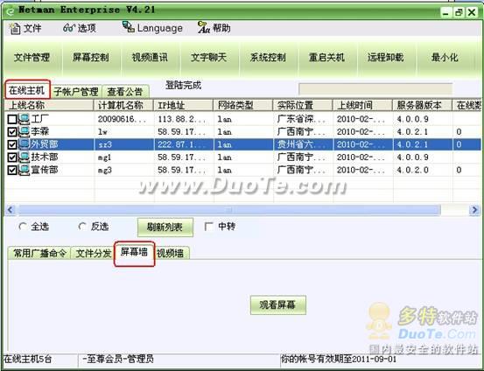484x371 pixels.
Task: Switch to the 在线主机 tab
Action: coord(27,91)
